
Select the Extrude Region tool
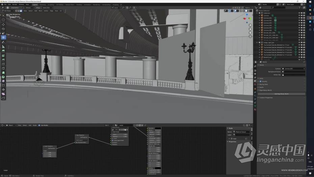click(3, 51)
